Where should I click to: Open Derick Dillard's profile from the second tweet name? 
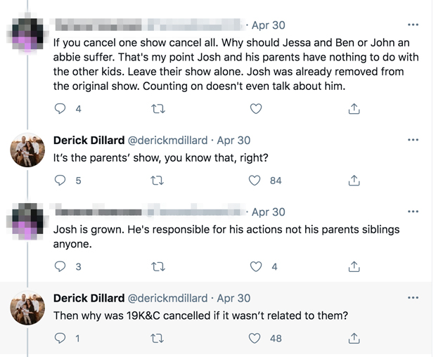(x=88, y=141)
